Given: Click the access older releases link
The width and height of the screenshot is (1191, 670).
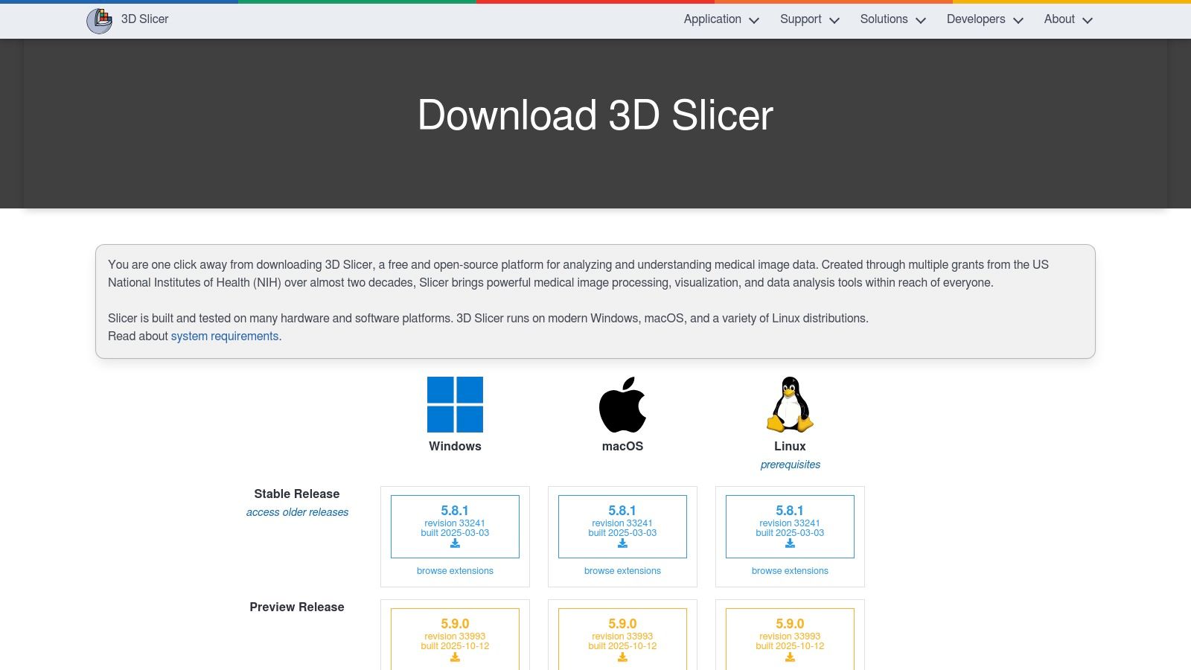Looking at the screenshot, I should [297, 512].
